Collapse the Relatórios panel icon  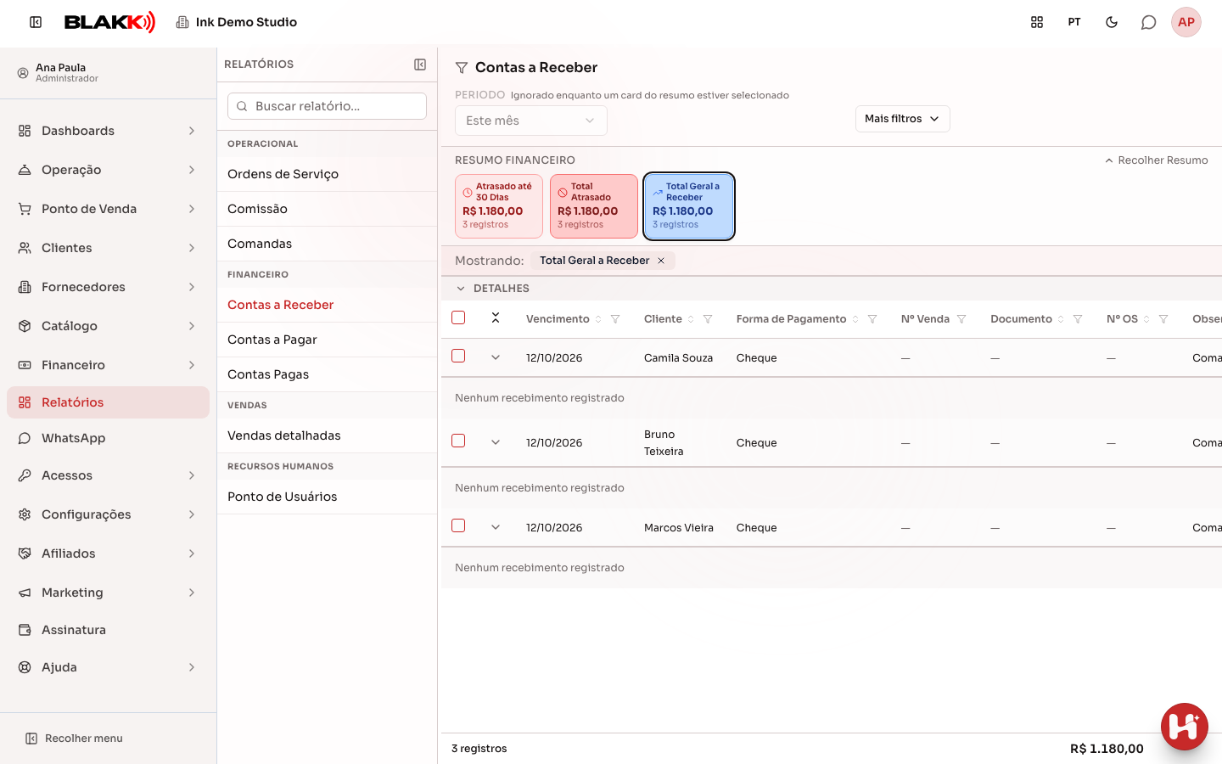tap(420, 65)
